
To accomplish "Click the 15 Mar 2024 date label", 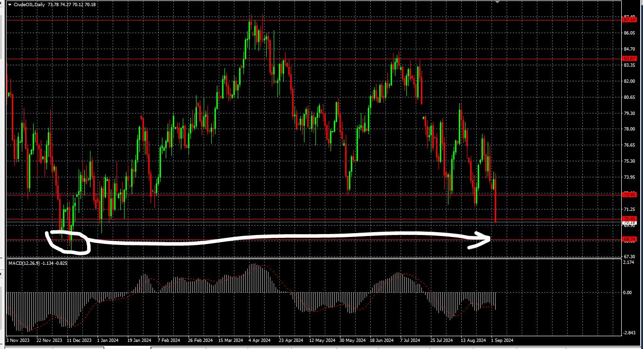I will 231,340.
